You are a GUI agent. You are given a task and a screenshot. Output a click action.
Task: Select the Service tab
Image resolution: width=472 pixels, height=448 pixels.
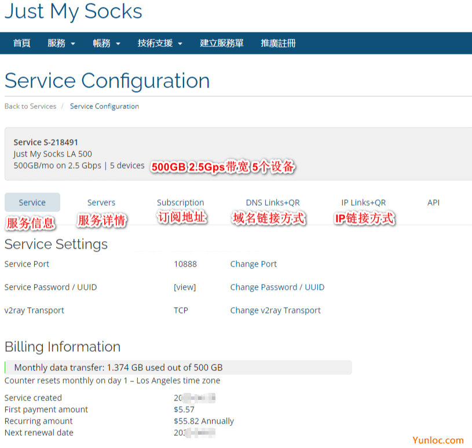pyautogui.click(x=32, y=202)
